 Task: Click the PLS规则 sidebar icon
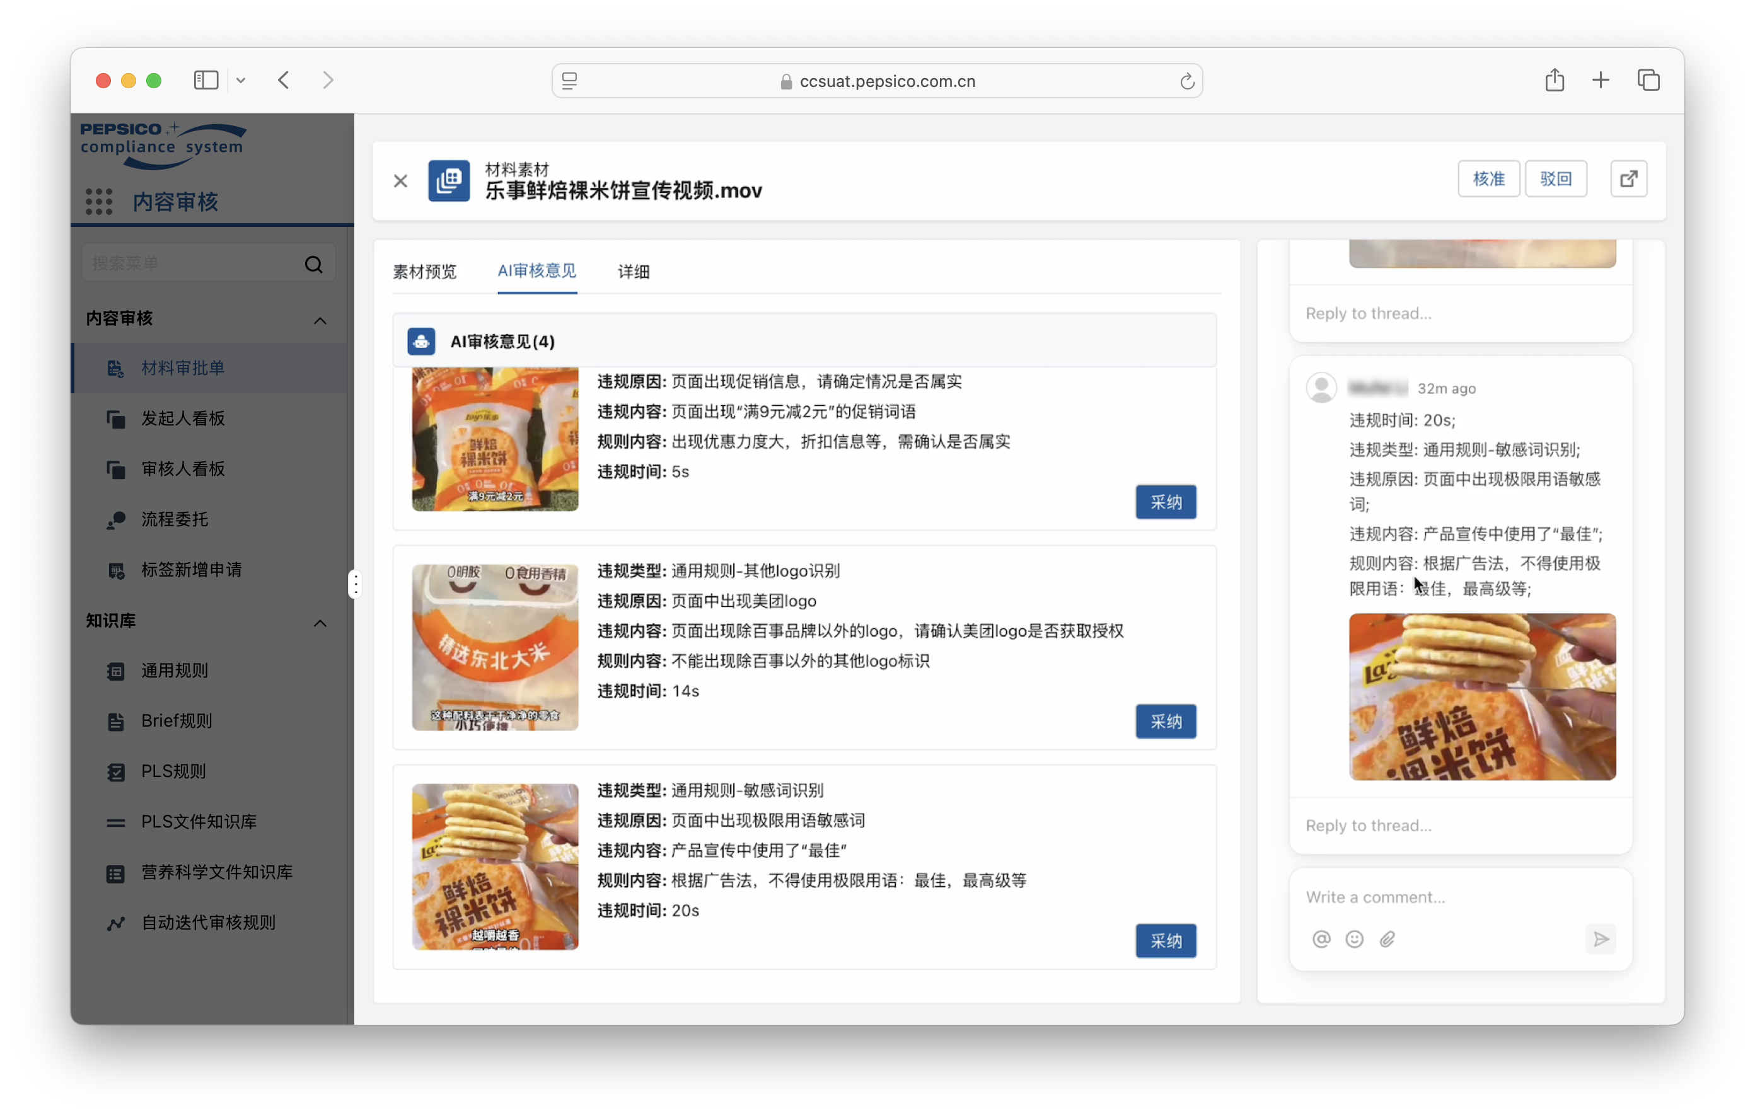point(116,772)
